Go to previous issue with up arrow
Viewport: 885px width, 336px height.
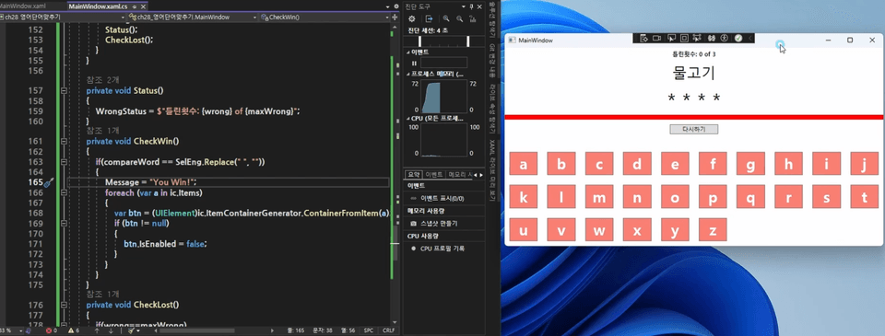click(x=97, y=330)
